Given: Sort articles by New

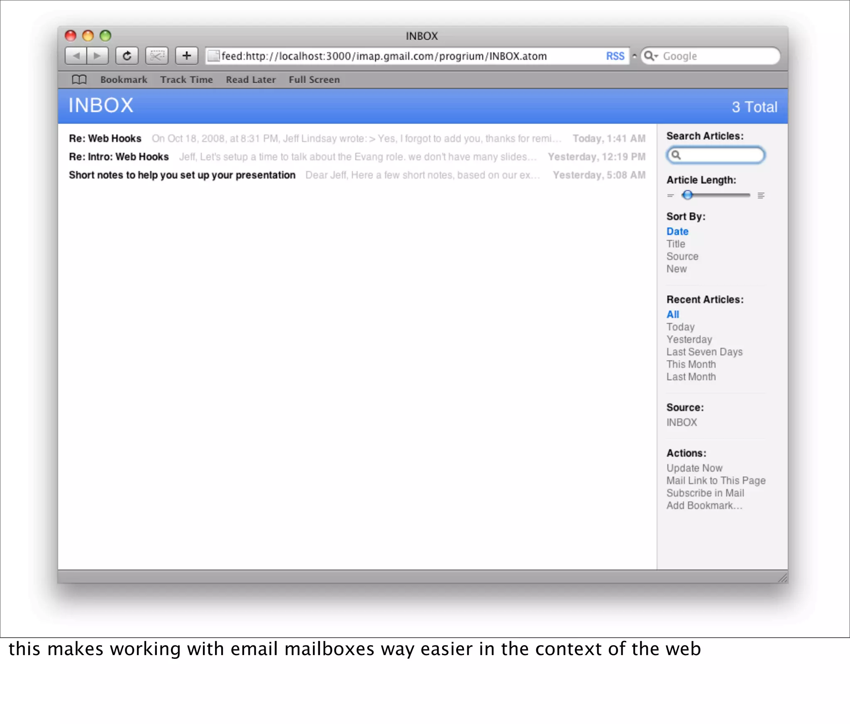Looking at the screenshot, I should coord(677,269).
